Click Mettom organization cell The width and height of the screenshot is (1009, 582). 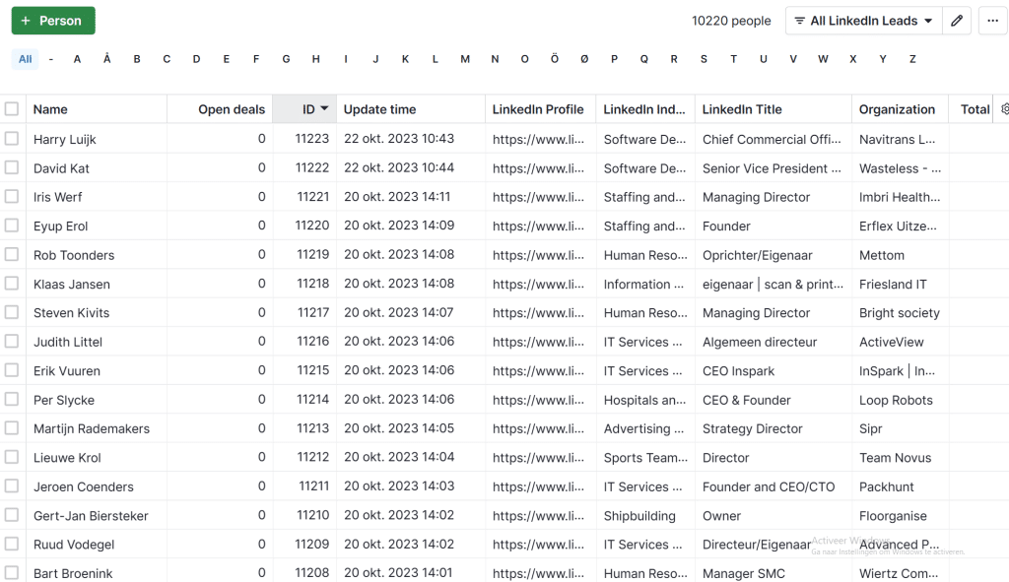[x=882, y=255]
